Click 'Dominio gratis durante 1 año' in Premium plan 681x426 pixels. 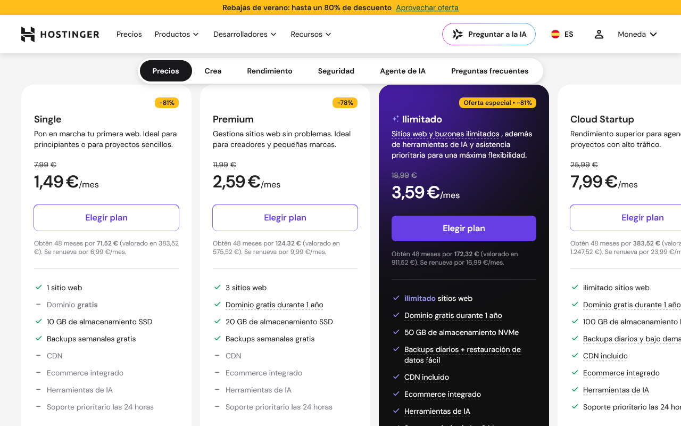click(x=275, y=305)
